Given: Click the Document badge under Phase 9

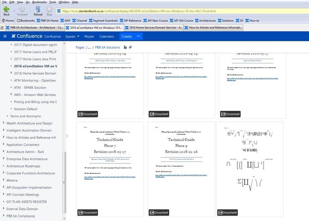Looking at the screenshot, I should [x=159, y=213].
